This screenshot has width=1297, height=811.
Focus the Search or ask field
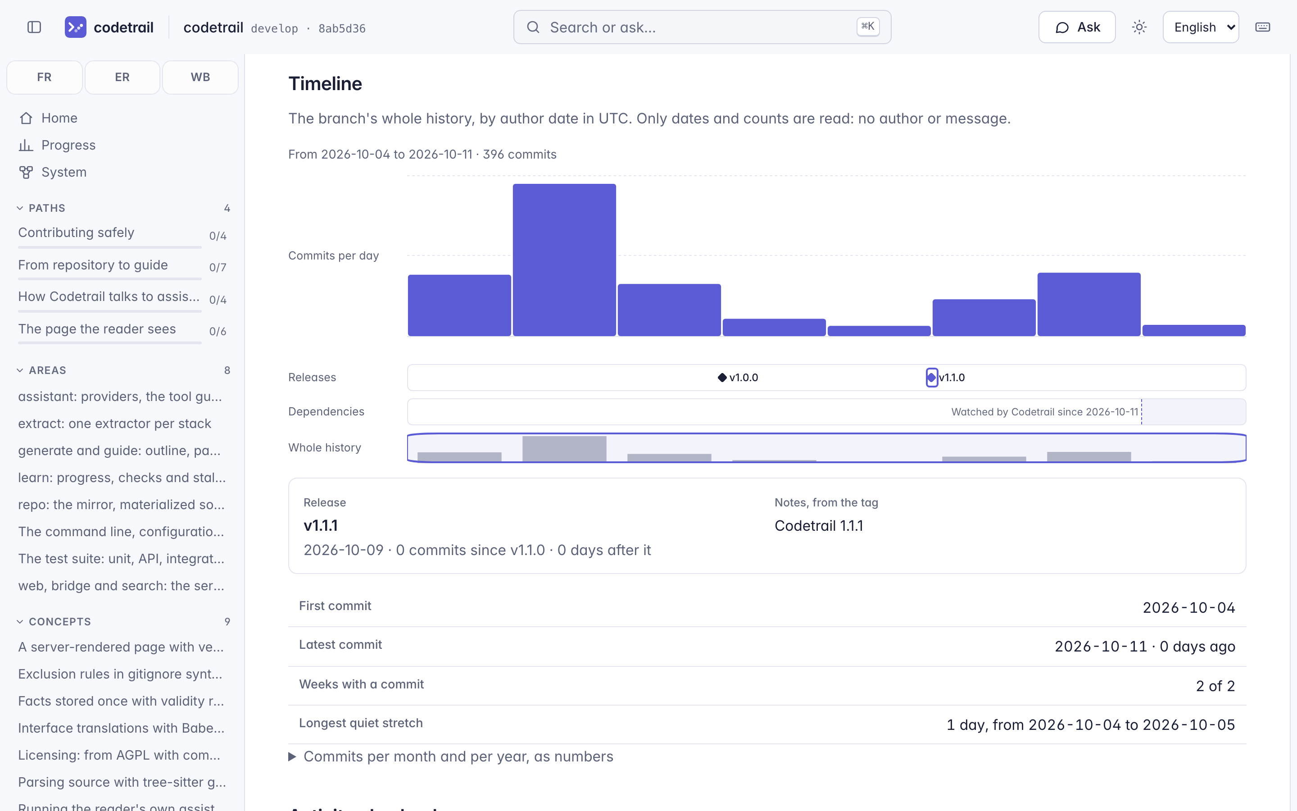702,27
